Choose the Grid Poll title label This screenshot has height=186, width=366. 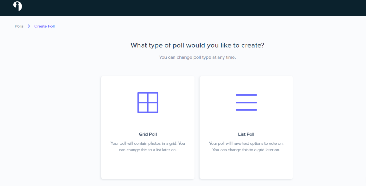coord(148,134)
